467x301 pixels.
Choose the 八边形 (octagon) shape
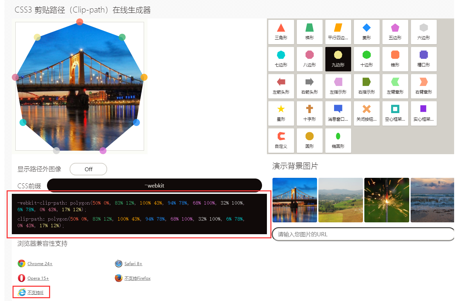pyautogui.click(x=309, y=59)
